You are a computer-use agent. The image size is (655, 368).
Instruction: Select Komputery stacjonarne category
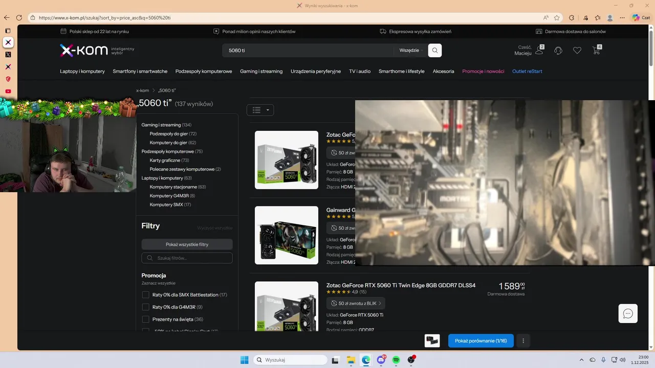178,187
